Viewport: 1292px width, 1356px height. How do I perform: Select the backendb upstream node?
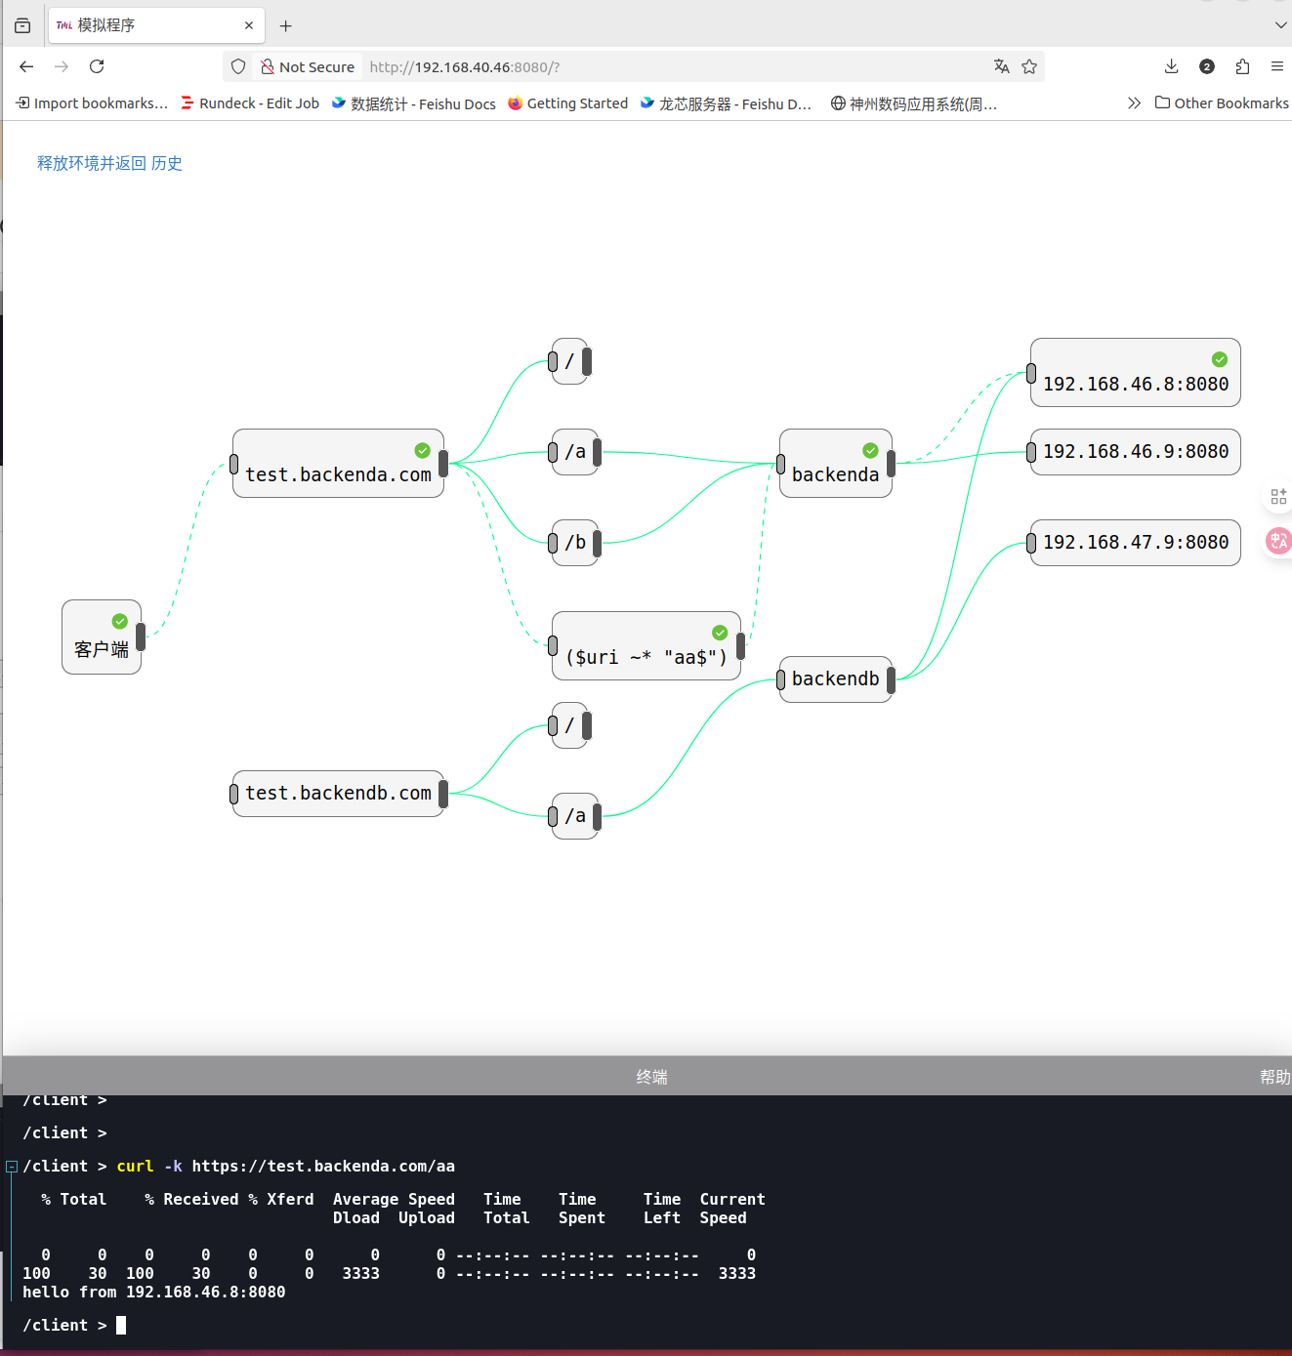pos(835,679)
